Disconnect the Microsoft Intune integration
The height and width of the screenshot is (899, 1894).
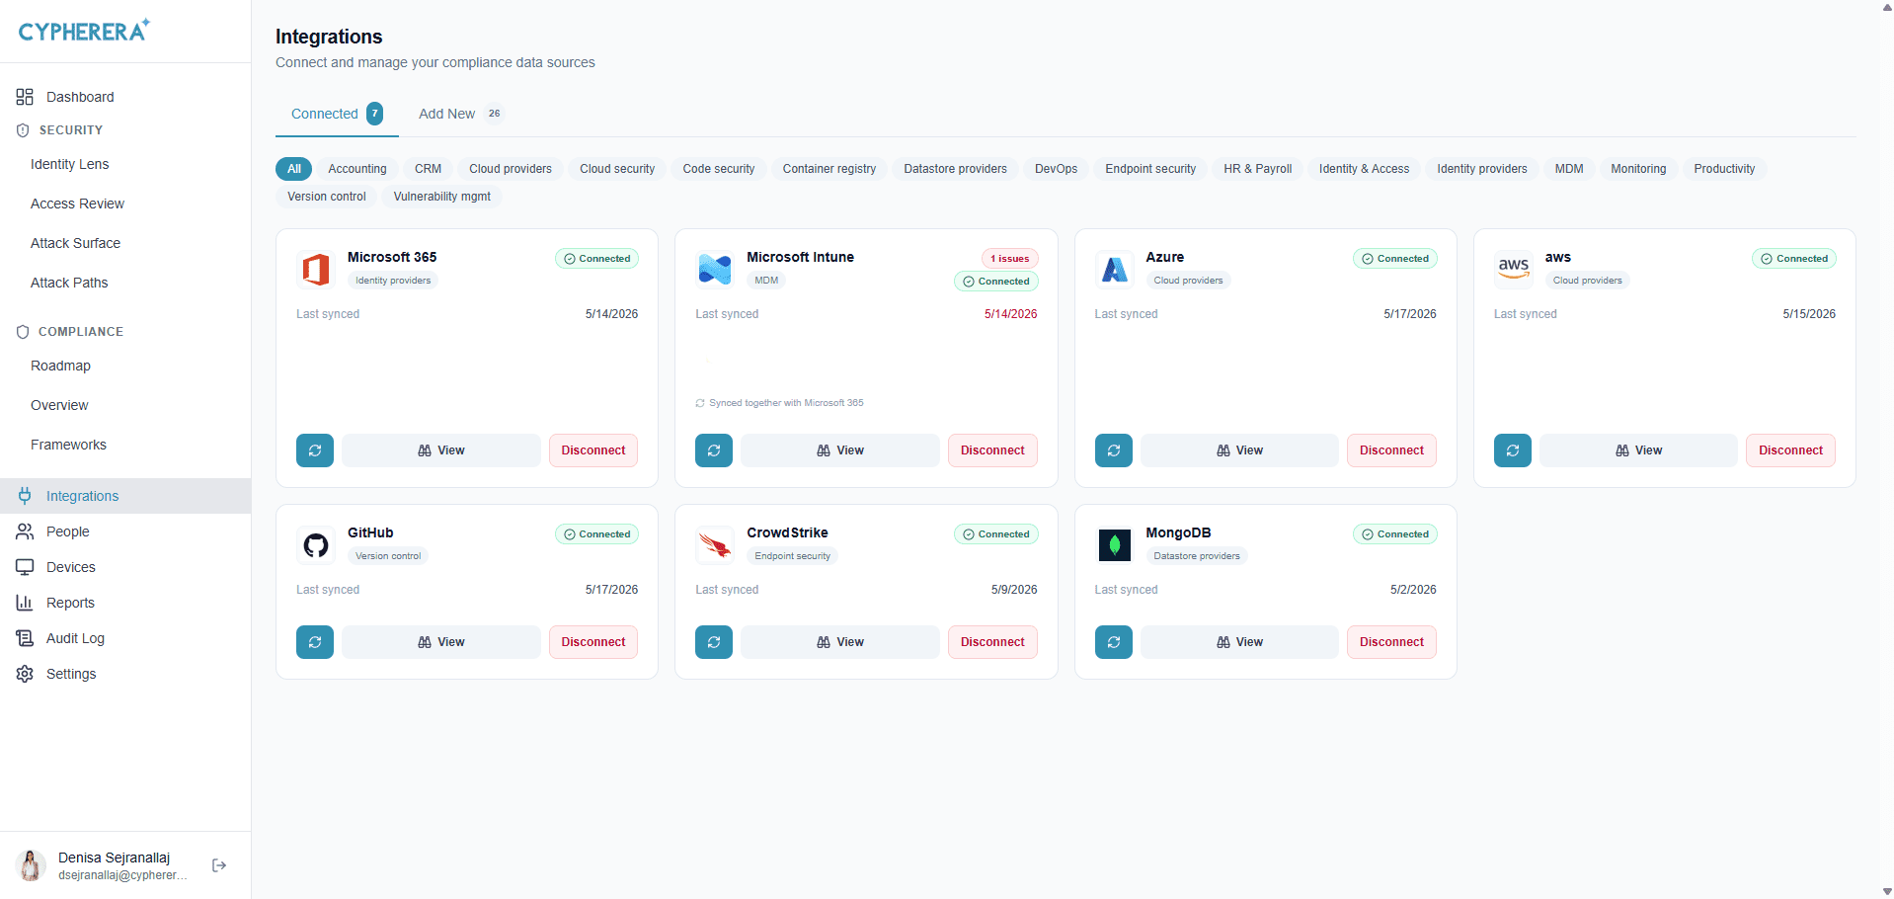click(x=992, y=450)
